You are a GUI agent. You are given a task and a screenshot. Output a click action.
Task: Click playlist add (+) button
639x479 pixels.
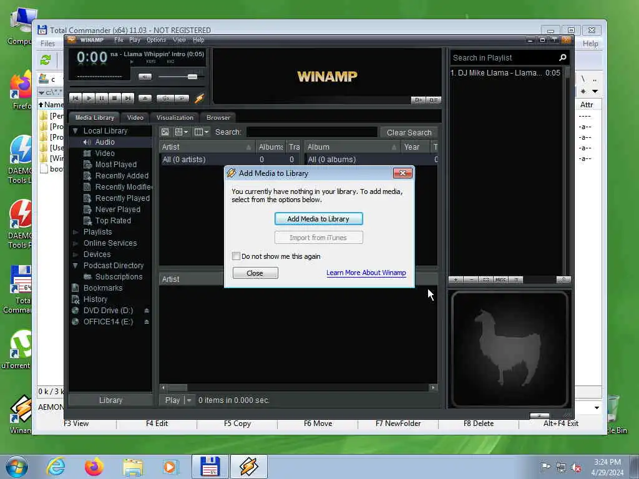pos(456,280)
